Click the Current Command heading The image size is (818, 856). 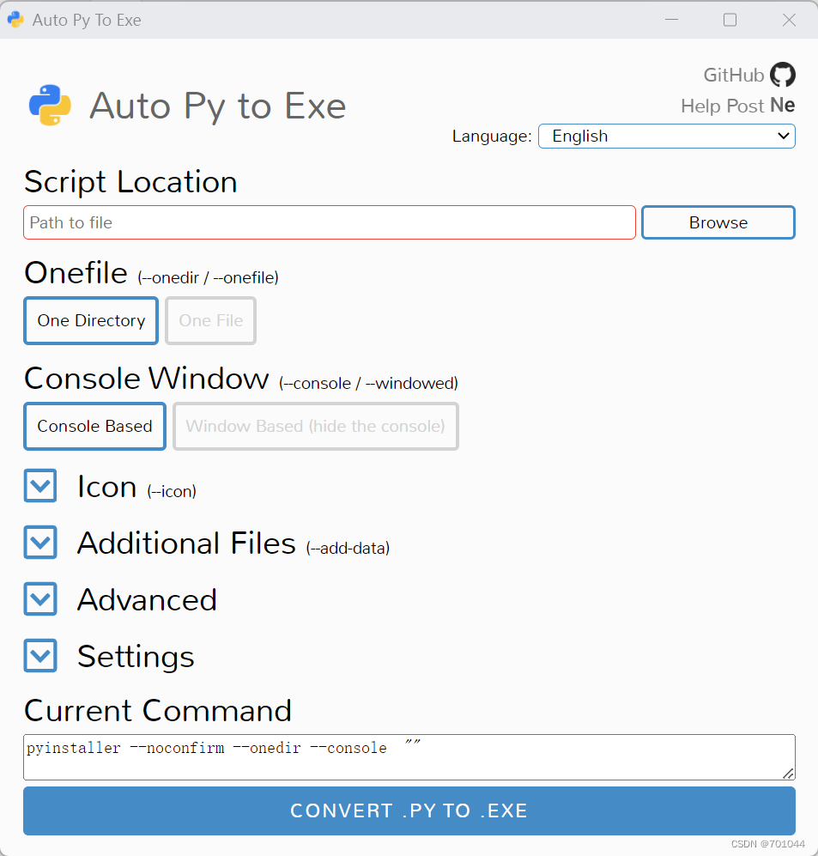(x=158, y=710)
